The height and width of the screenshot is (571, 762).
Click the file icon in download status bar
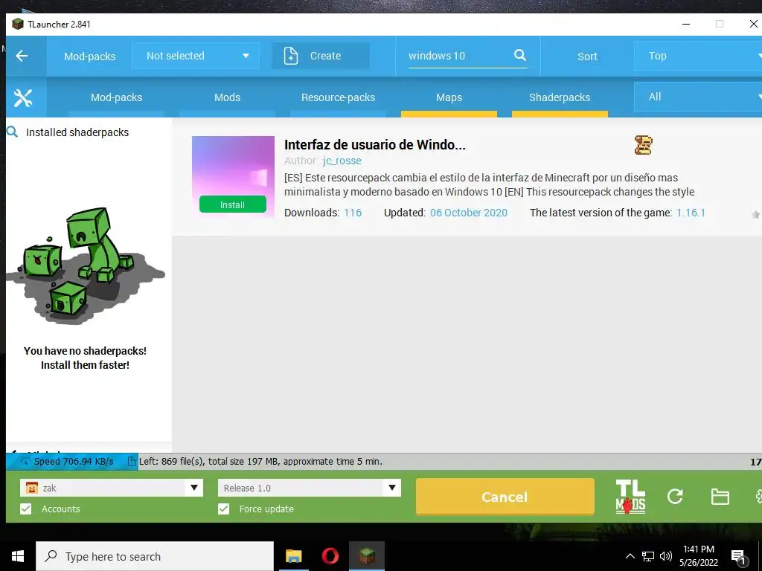tap(132, 461)
